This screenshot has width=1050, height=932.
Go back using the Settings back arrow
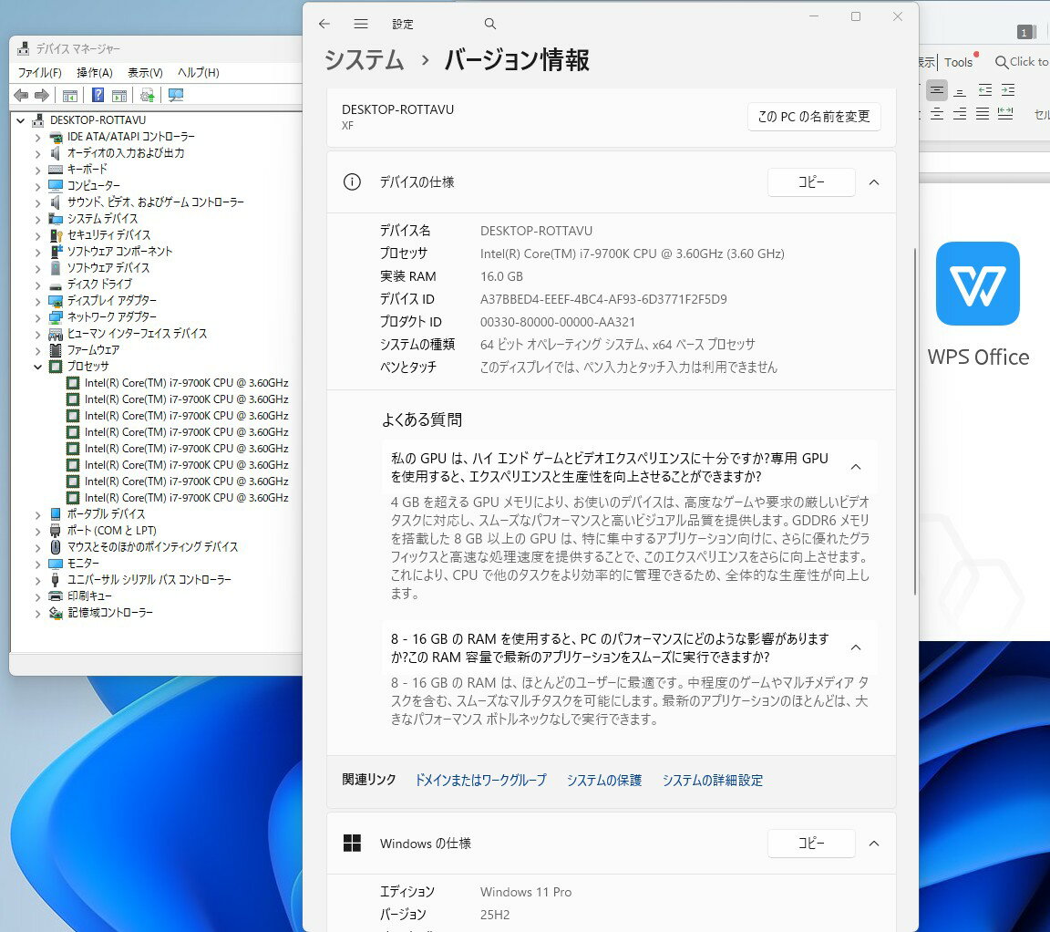[x=324, y=25]
